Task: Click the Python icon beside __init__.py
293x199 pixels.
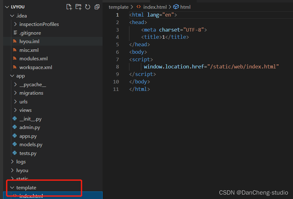Action: pos(15,118)
